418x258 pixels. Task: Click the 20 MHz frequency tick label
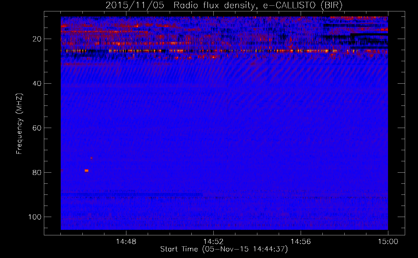pyautogui.click(x=37, y=39)
